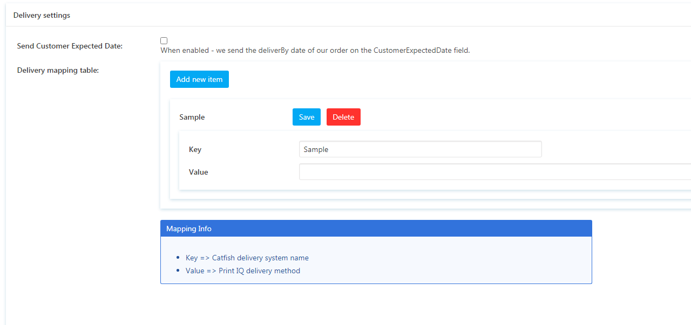
Task: Click the bullet before the Value mapping line
Action: coord(179,271)
